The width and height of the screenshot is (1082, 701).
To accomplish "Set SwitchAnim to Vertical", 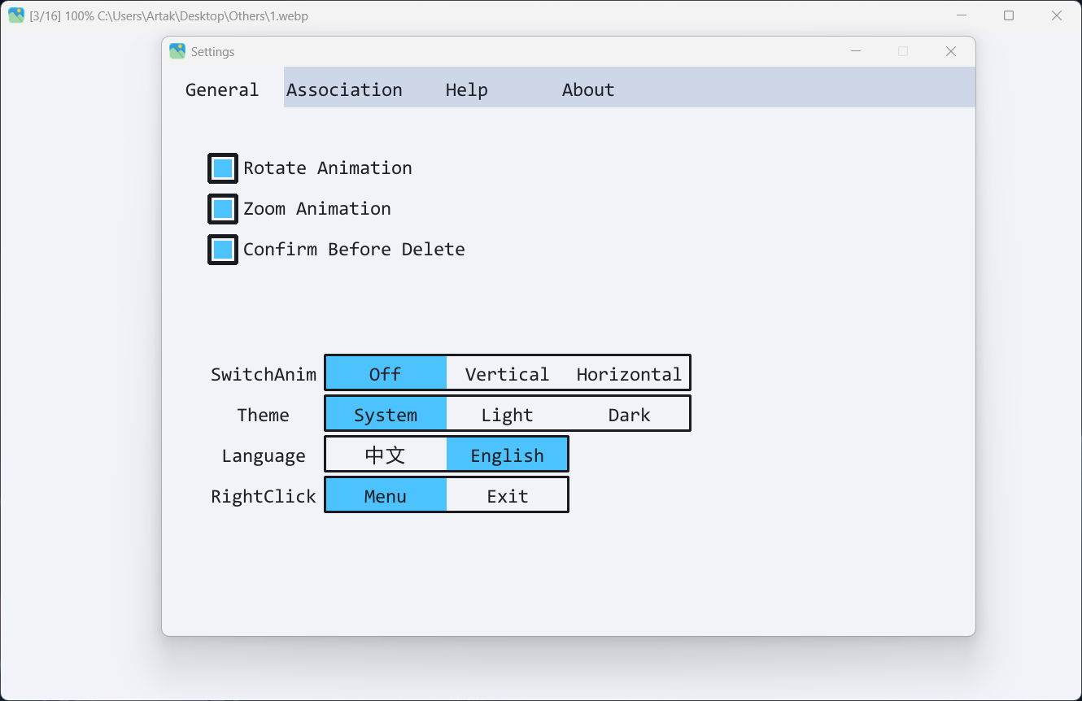I will (507, 374).
